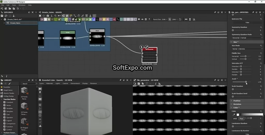Viewport: 265px width, 135px height.
Task: Adjust the Scale slider handle
Action: [246, 82]
